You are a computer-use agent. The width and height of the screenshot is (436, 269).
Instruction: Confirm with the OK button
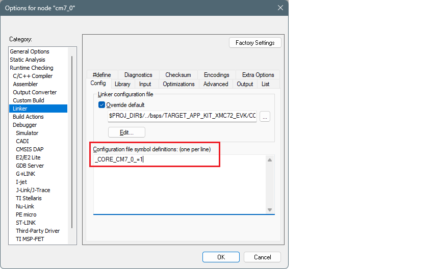click(221, 257)
